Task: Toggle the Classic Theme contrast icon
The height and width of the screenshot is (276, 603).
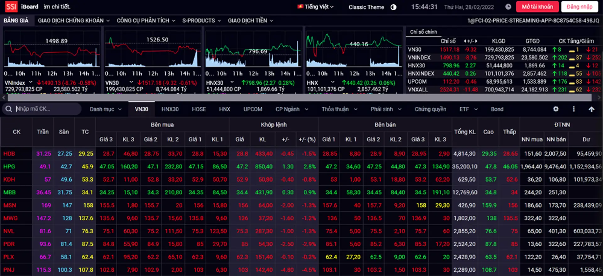Action: (393, 7)
